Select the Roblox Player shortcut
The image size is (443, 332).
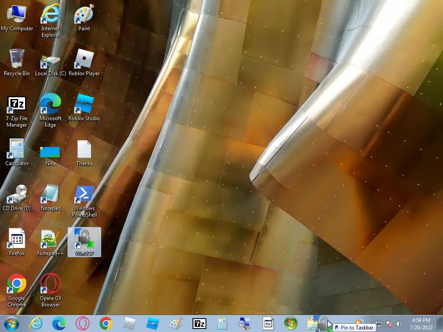[x=84, y=63]
